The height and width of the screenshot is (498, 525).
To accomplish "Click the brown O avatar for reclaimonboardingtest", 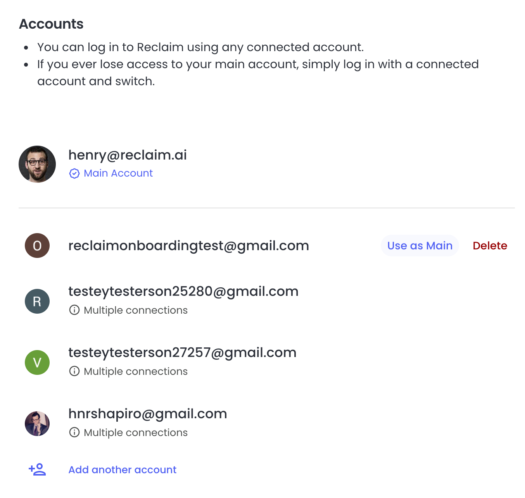I will (37, 246).
